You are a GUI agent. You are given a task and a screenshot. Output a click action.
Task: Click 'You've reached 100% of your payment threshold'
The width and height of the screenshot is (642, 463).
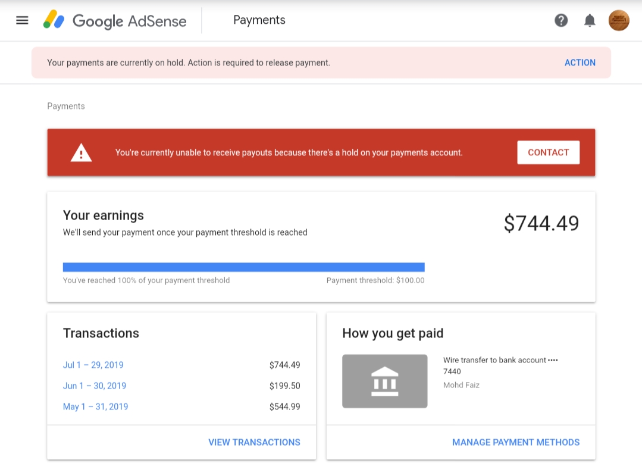146,280
